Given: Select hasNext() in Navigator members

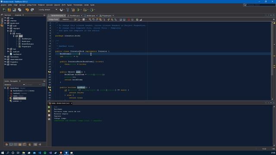Looking at the screenshot, I should 17,93.
